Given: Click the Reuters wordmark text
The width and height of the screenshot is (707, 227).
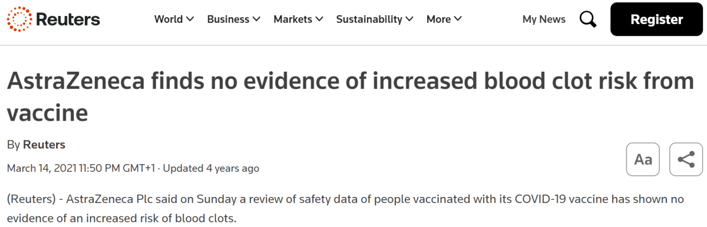Looking at the screenshot, I should coord(68,19).
